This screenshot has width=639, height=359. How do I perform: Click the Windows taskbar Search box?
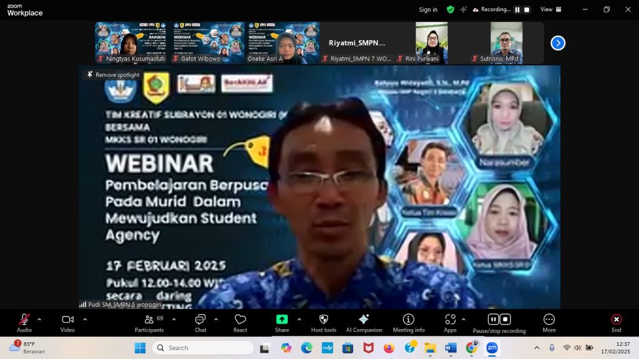click(203, 348)
